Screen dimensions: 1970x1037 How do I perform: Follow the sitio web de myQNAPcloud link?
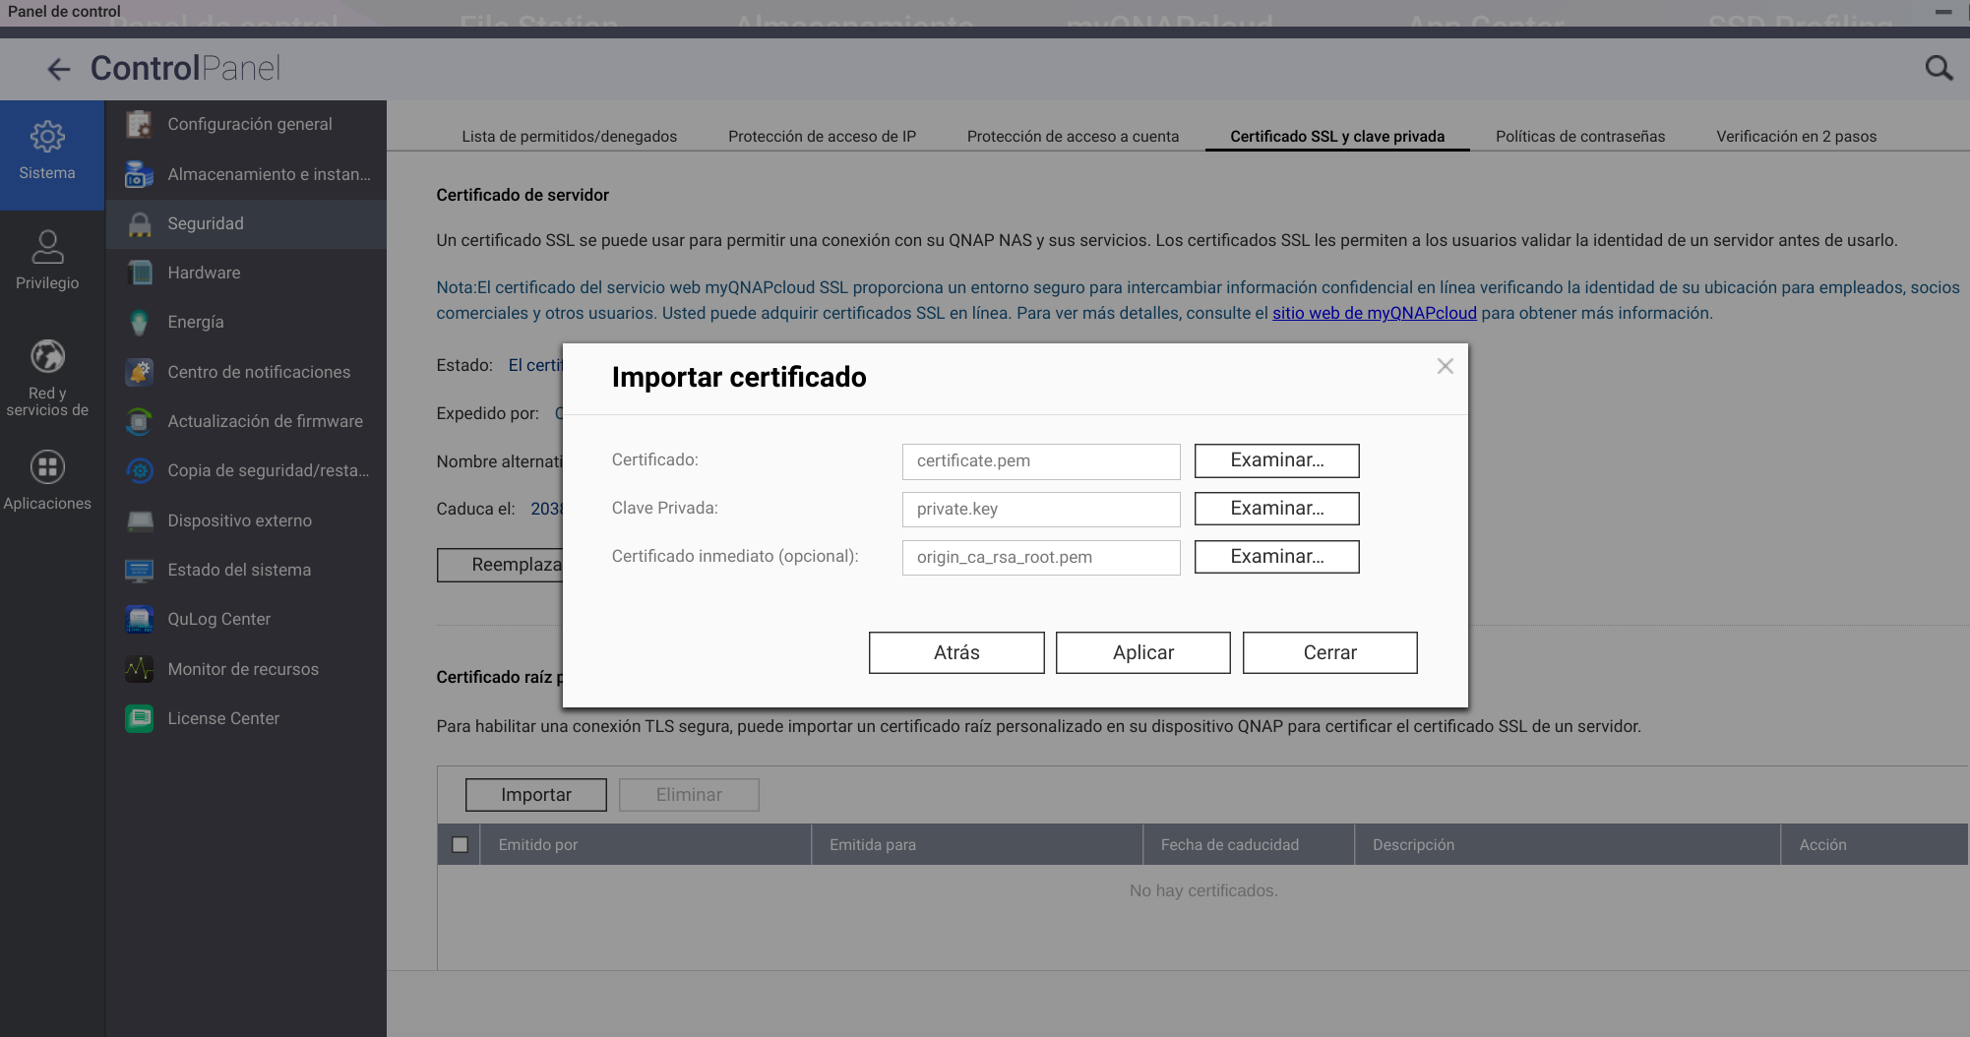tap(1374, 313)
